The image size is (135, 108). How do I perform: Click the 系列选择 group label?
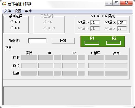[15, 16]
